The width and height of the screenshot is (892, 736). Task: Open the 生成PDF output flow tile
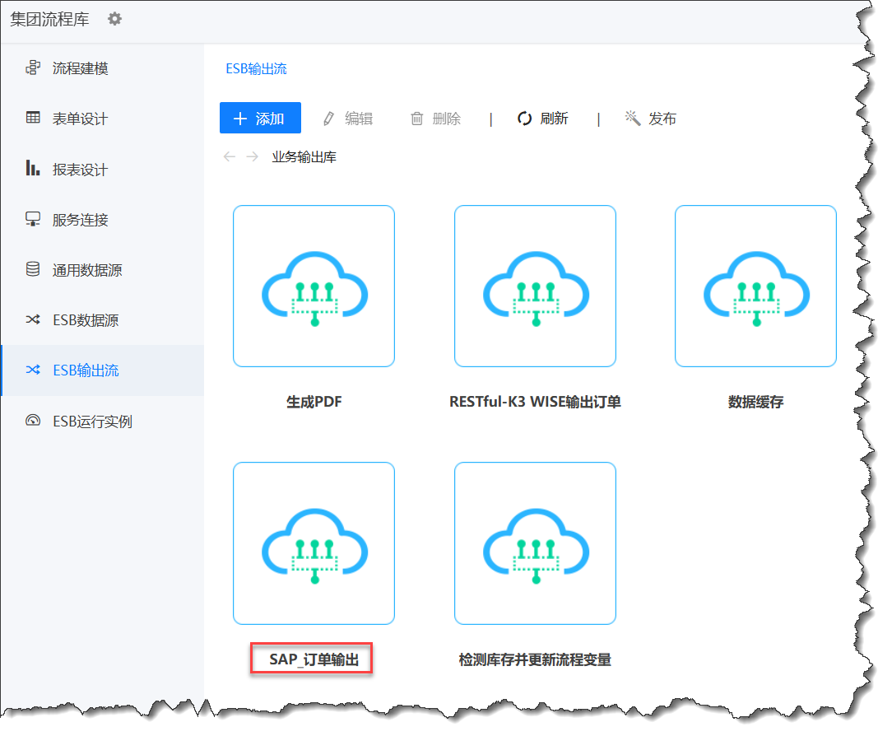click(314, 286)
